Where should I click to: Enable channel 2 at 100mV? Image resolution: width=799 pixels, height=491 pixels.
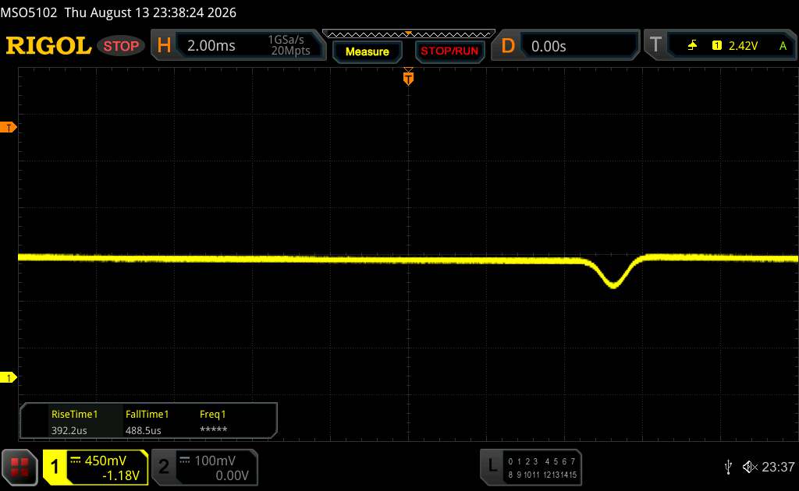coord(205,467)
